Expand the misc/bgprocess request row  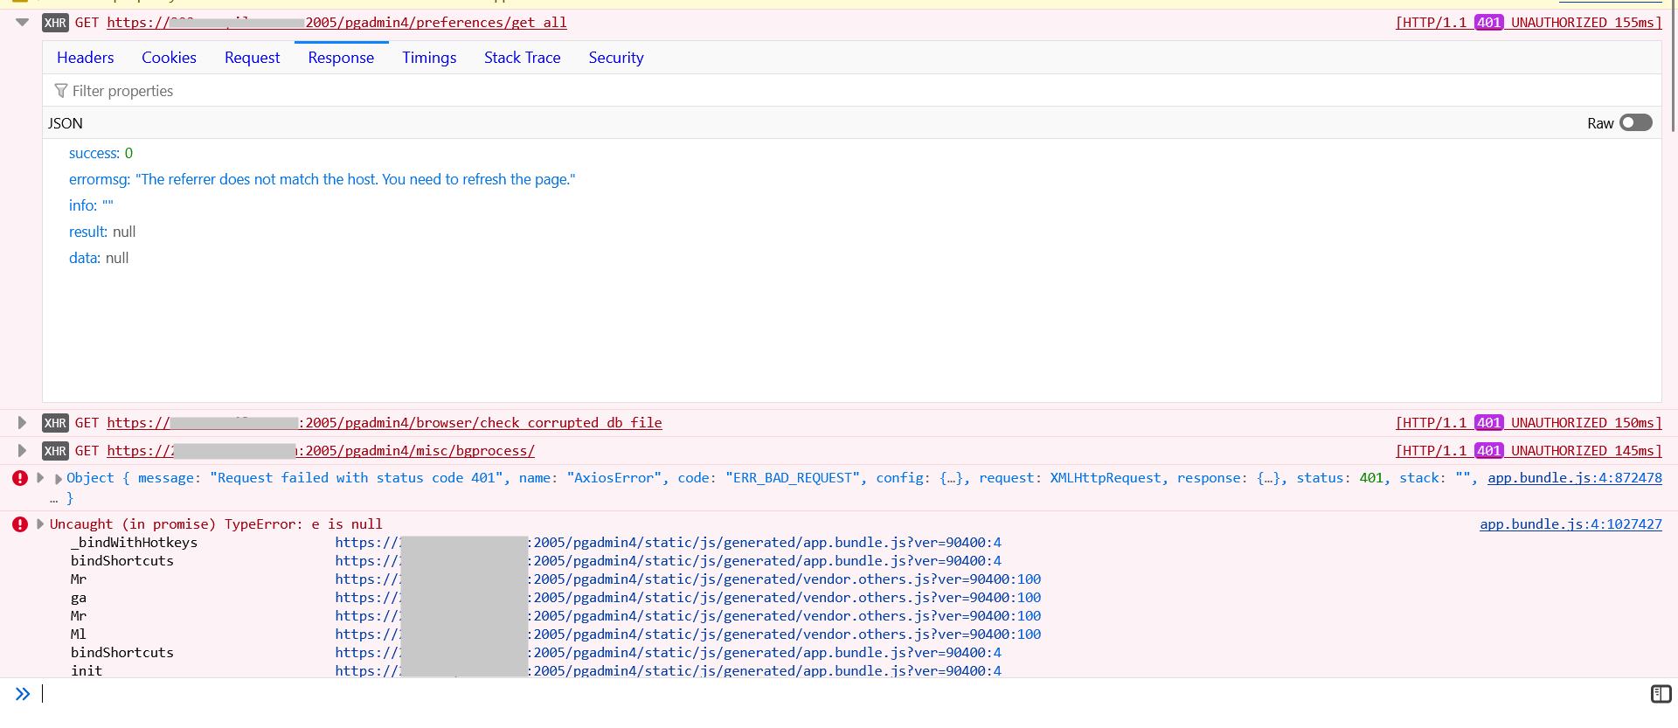pos(22,451)
